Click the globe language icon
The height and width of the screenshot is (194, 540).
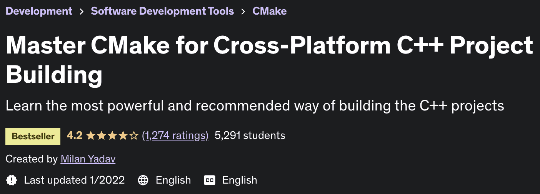(143, 180)
